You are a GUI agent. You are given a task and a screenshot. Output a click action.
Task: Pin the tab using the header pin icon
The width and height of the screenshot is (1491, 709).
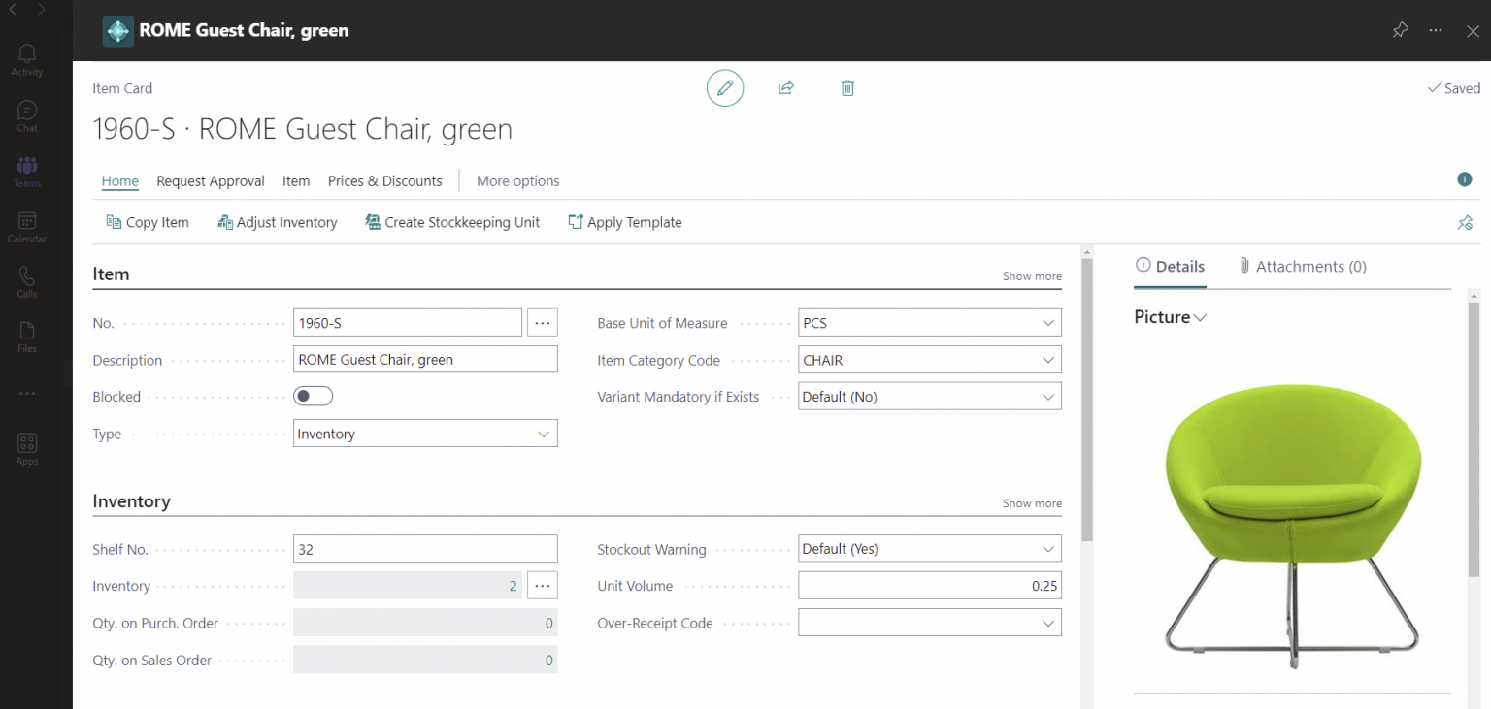pos(1400,30)
